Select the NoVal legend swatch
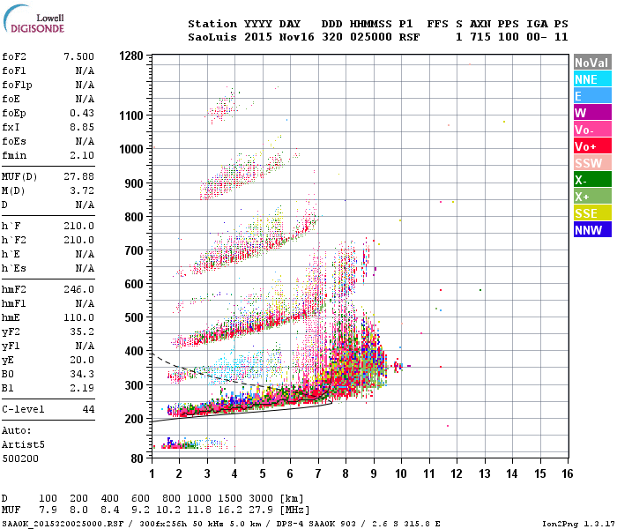 coord(592,63)
